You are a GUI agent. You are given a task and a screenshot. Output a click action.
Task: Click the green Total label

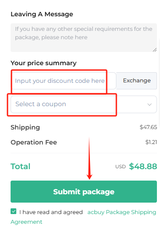tap(21, 166)
